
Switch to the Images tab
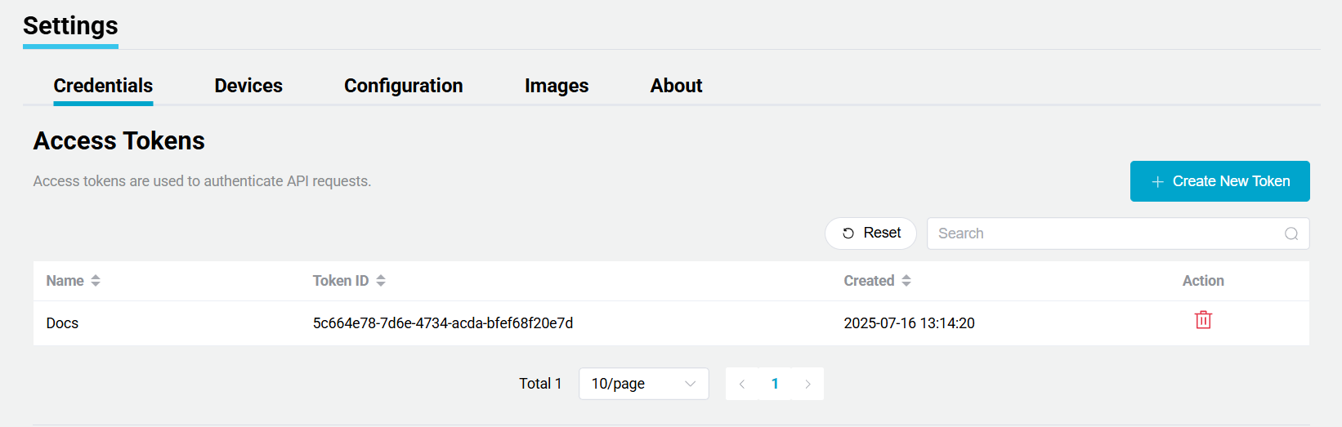(x=557, y=86)
